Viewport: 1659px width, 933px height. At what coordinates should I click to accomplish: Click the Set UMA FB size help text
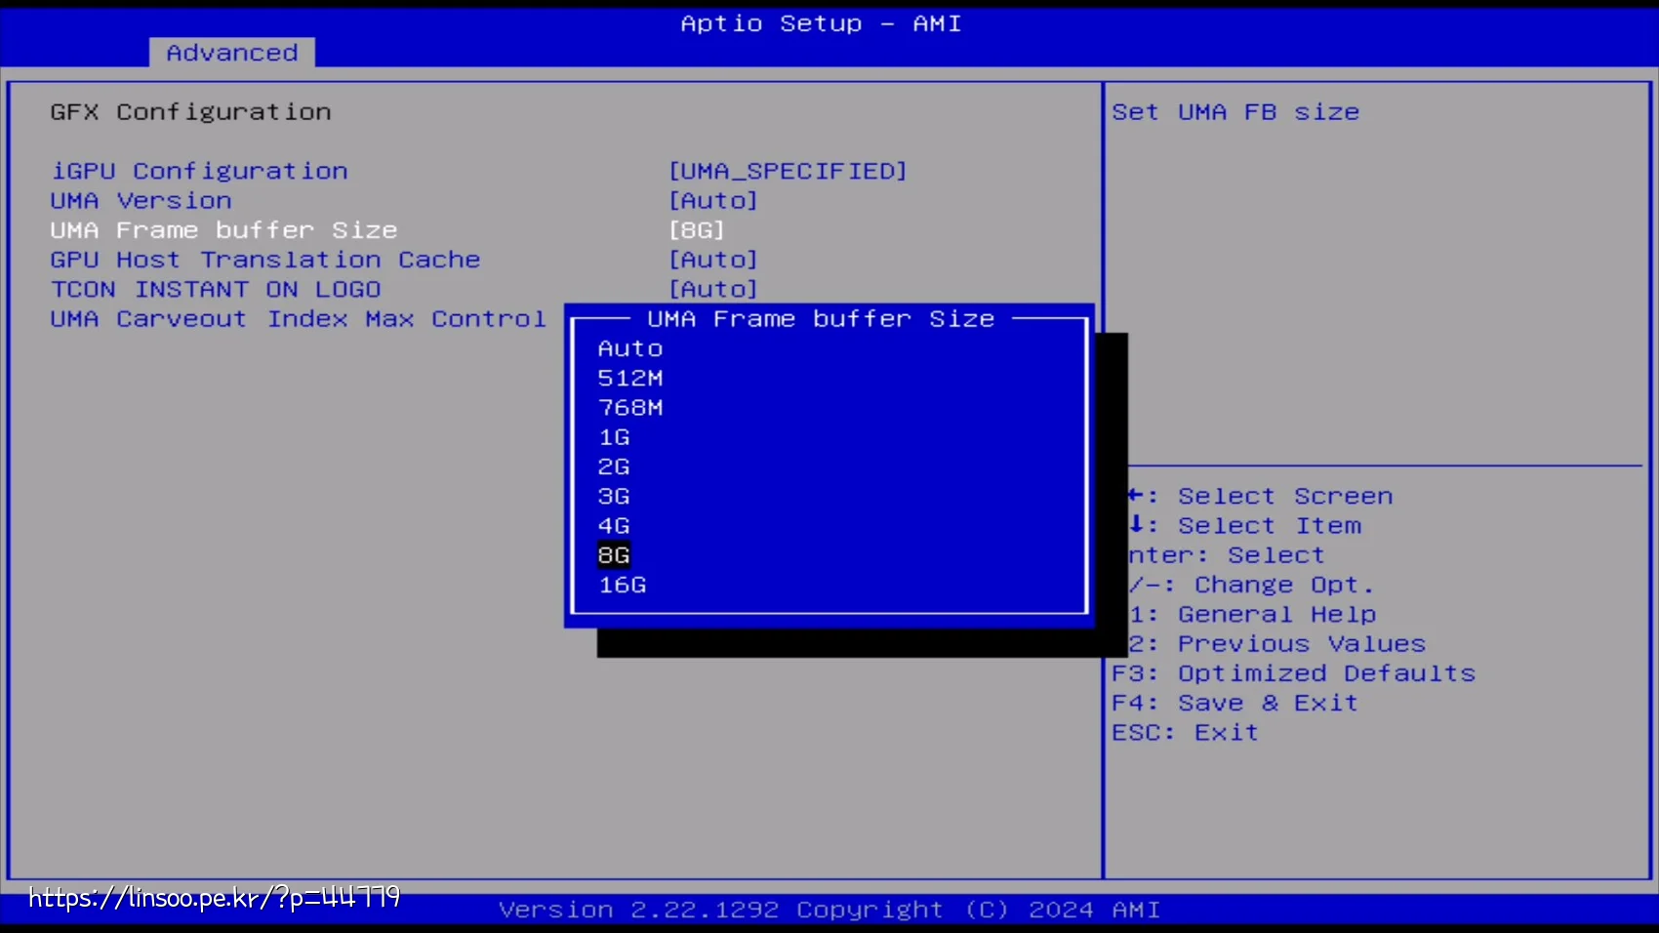1235,112
